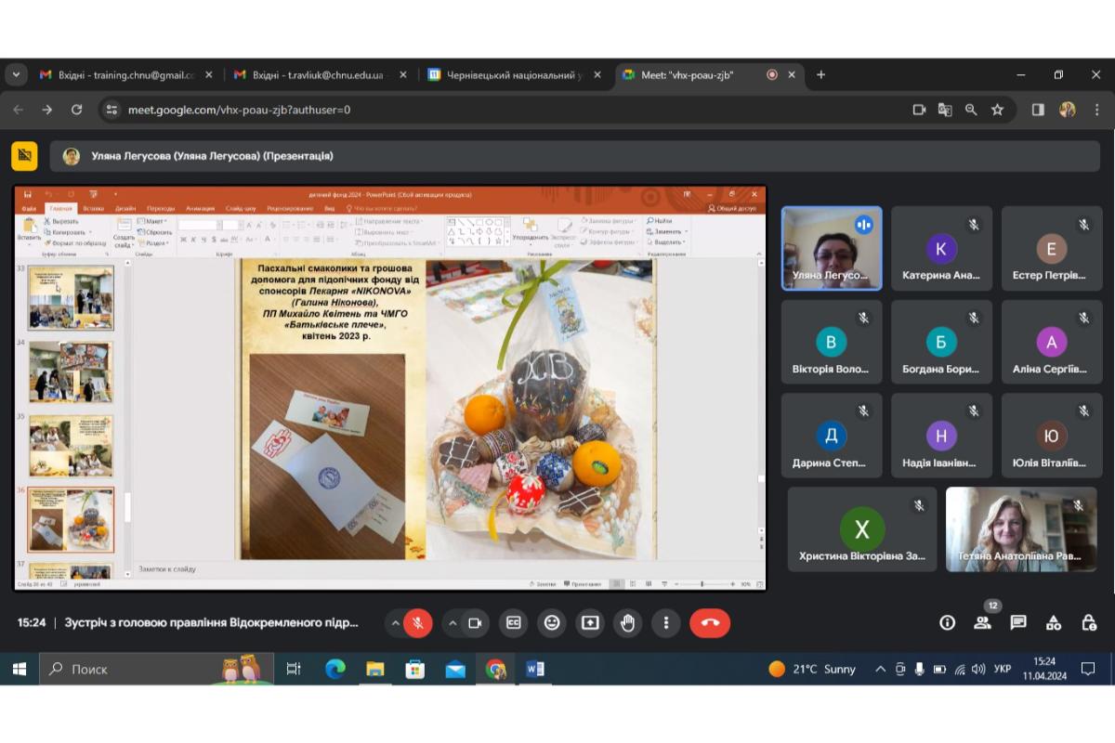Turn on closed captions CC button
The height and width of the screenshot is (743, 1115).
514,622
